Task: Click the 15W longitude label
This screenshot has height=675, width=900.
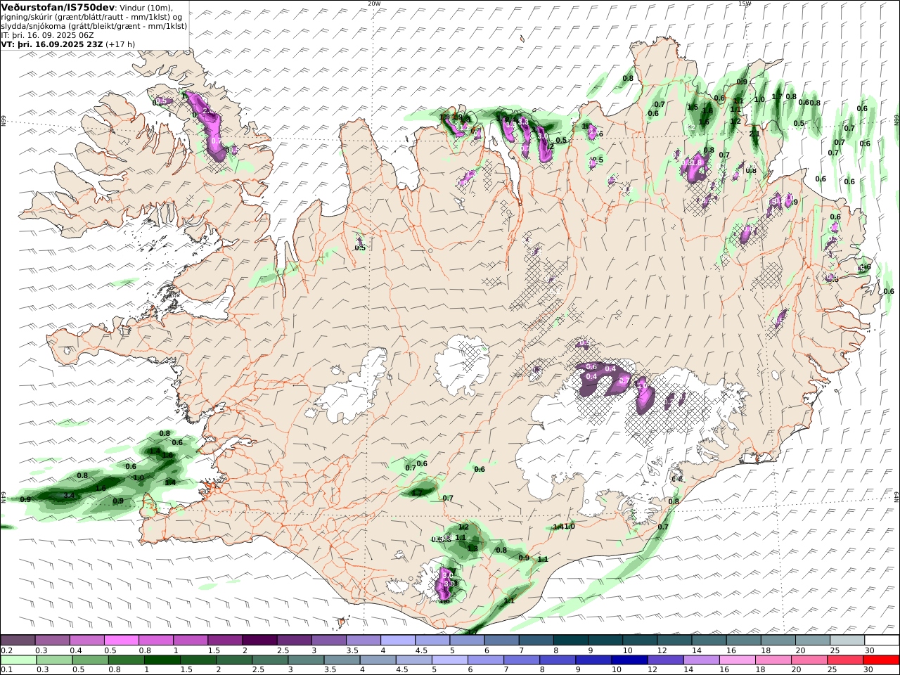Action: [x=745, y=3]
